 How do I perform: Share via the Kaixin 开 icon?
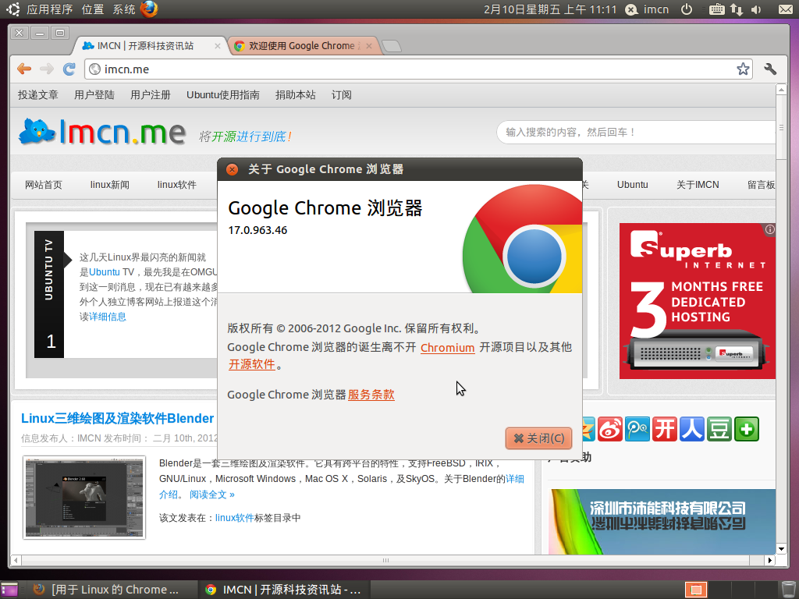pyautogui.click(x=665, y=429)
